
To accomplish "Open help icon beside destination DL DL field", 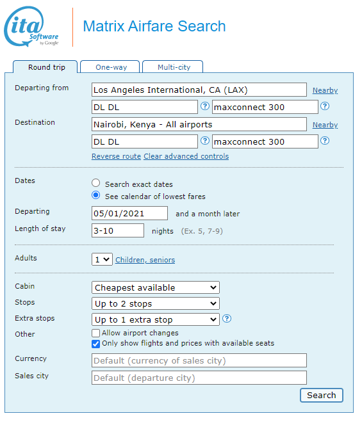I will 205,141.
